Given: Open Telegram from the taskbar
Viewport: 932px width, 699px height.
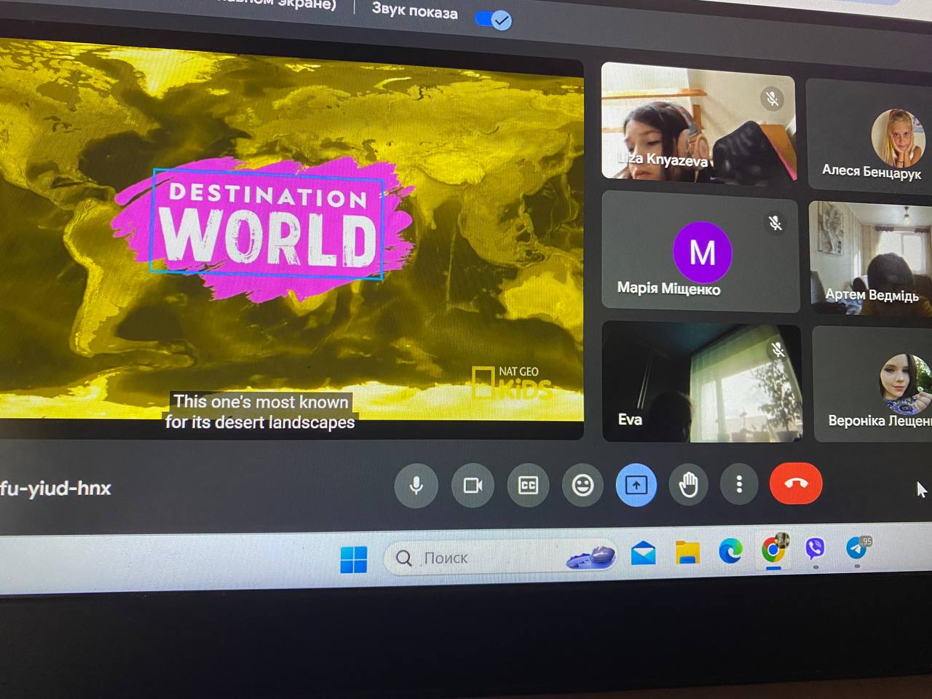Looking at the screenshot, I should click(x=857, y=548).
